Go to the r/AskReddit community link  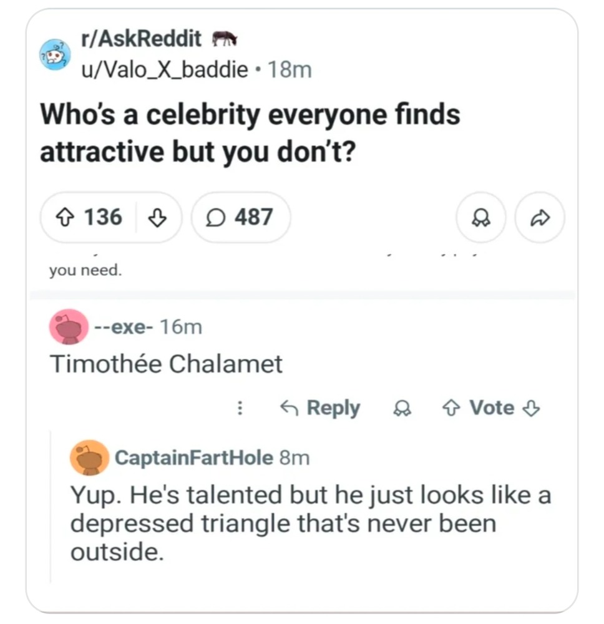pyautogui.click(x=142, y=39)
